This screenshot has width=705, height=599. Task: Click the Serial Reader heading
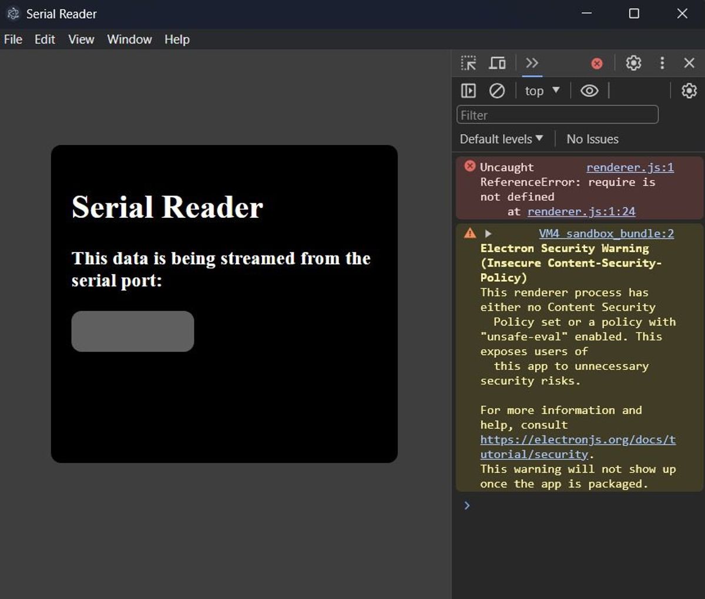167,207
